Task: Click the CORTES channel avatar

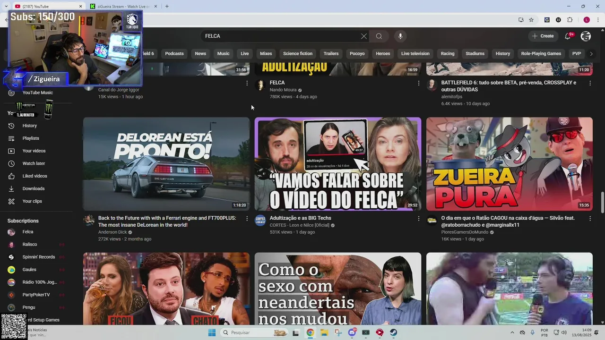Action: pyautogui.click(x=260, y=221)
